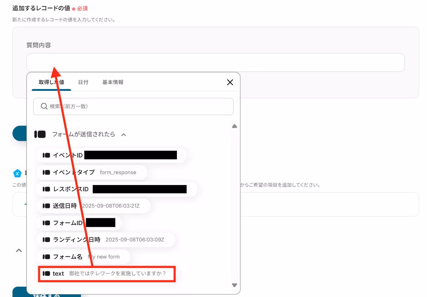Collapse section with left chevron arrow
This screenshot has width=427, height=297.
click(x=19, y=250)
